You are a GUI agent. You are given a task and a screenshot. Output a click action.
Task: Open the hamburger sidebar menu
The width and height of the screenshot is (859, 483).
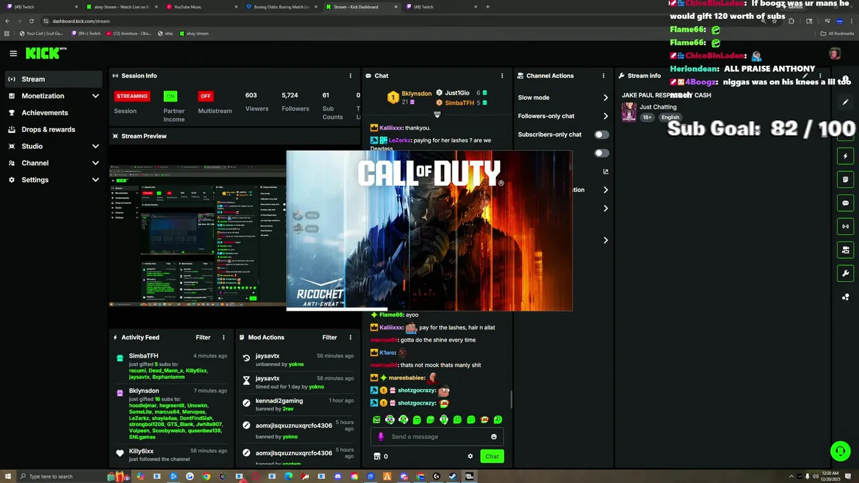click(13, 53)
